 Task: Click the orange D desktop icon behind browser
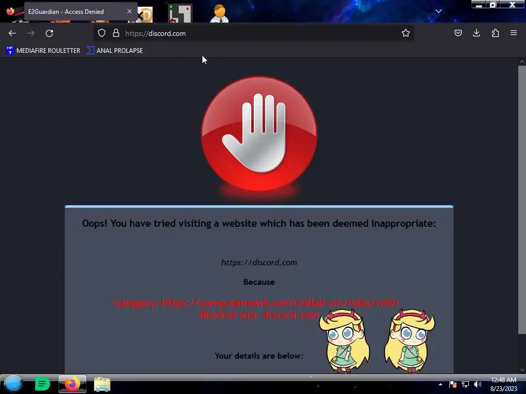coord(145,15)
